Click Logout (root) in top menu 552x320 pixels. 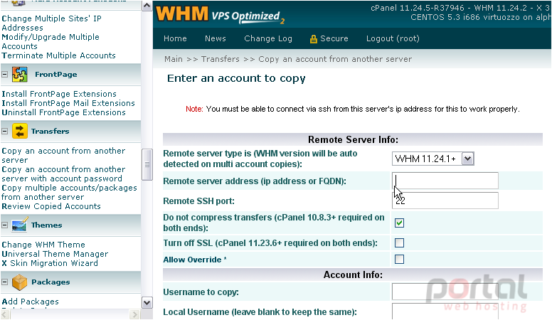click(393, 38)
